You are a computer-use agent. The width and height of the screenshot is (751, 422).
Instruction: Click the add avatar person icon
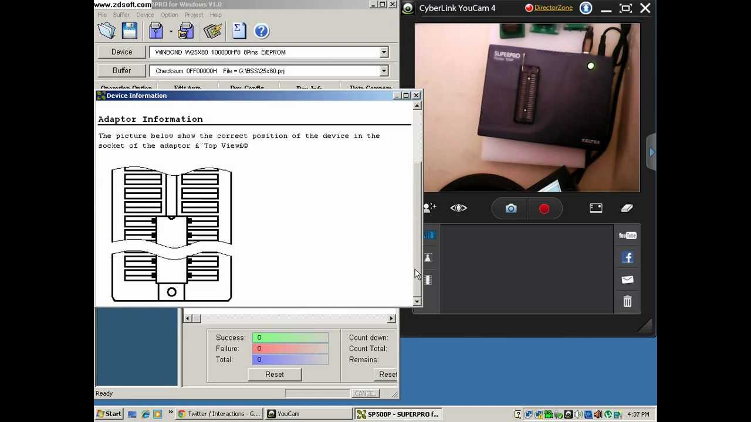tap(430, 207)
